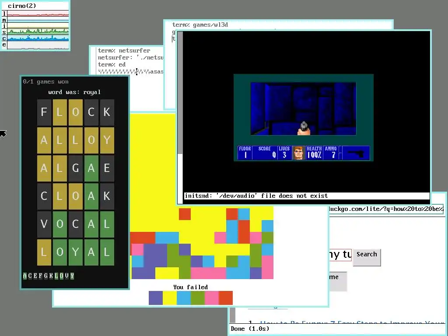Click the "term% ed" command line
Image resolution: width=448 pixels, height=336 pixels.
112,65
